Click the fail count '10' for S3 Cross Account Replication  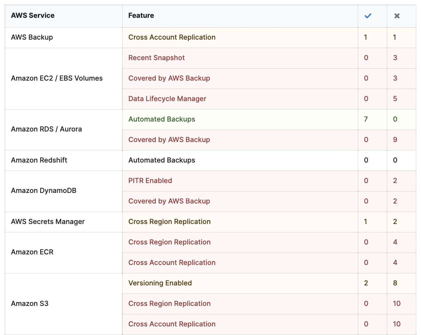coord(397,324)
